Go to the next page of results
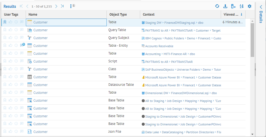Viewport: 266px width, 137px height. pos(56,6)
